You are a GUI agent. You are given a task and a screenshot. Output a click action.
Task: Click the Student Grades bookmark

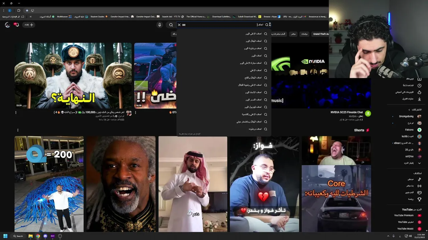(99, 17)
